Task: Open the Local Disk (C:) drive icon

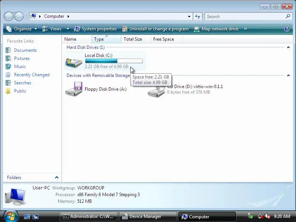Action: point(74,63)
